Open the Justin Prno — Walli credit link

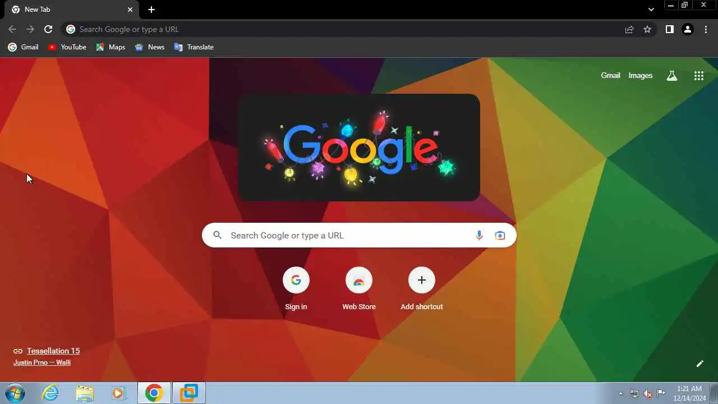coord(42,362)
